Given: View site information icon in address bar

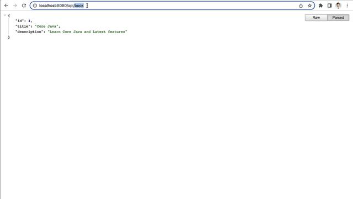Looking at the screenshot, I should pyautogui.click(x=35, y=6).
